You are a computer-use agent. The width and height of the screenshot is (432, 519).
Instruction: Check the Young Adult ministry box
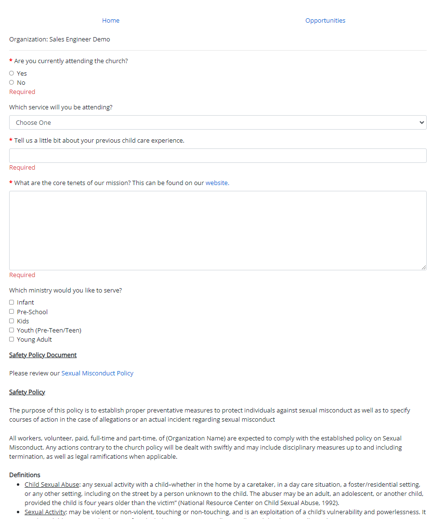12,339
